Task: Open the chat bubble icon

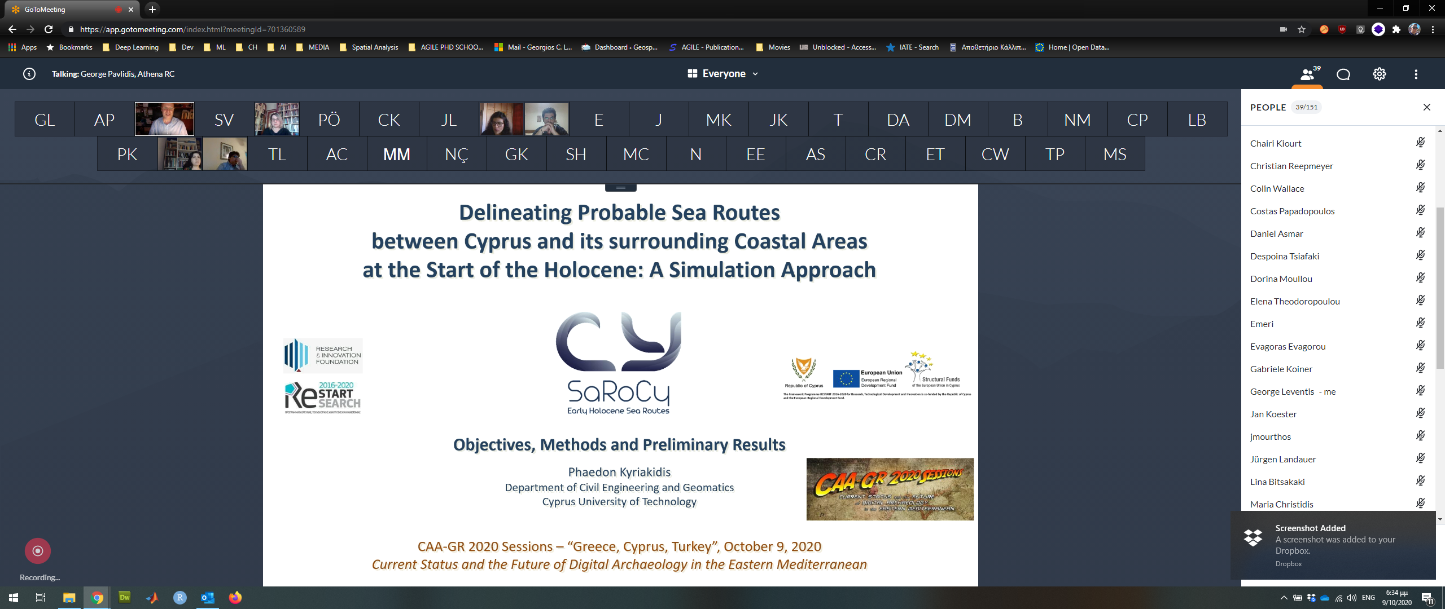Action: click(1343, 74)
